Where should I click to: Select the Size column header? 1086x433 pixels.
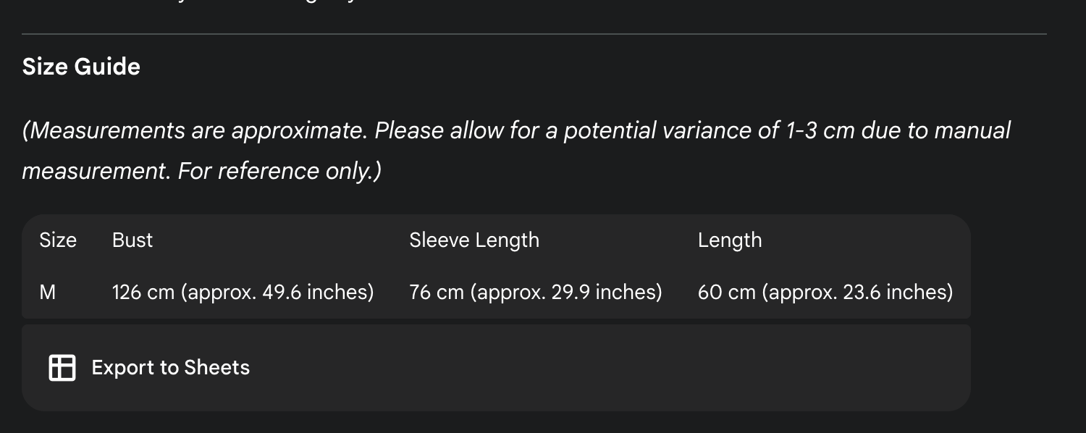(58, 240)
